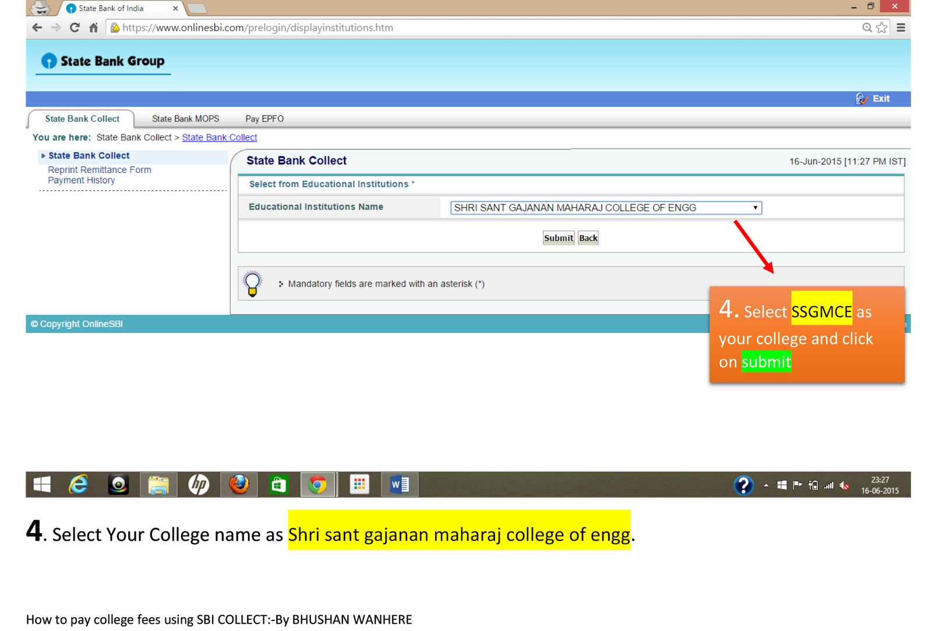Bookmark this page via the star icon
The height and width of the screenshot is (631, 932).
point(881,27)
